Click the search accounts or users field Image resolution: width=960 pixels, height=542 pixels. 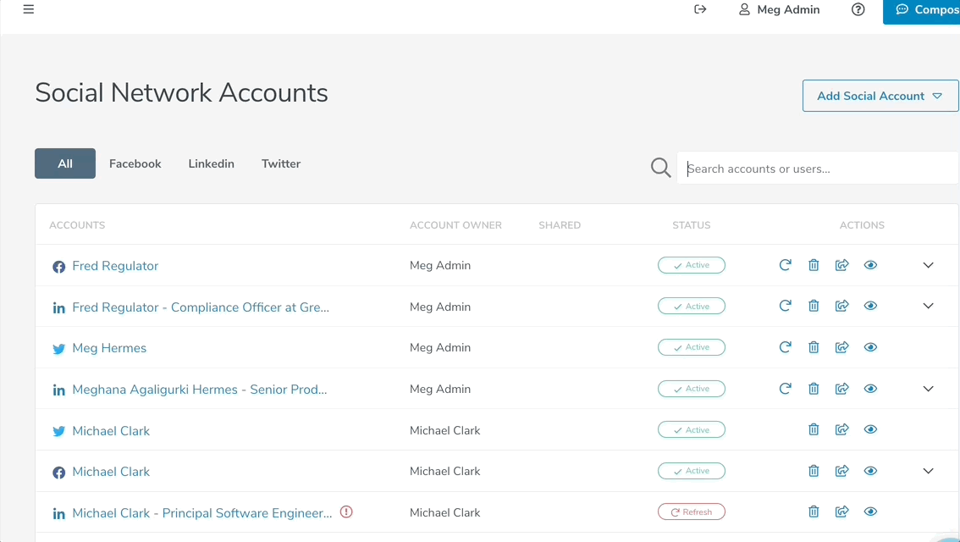click(x=817, y=169)
